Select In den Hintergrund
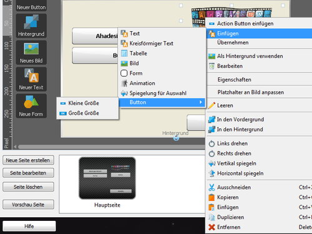This screenshot has width=312, height=234. coord(259,129)
